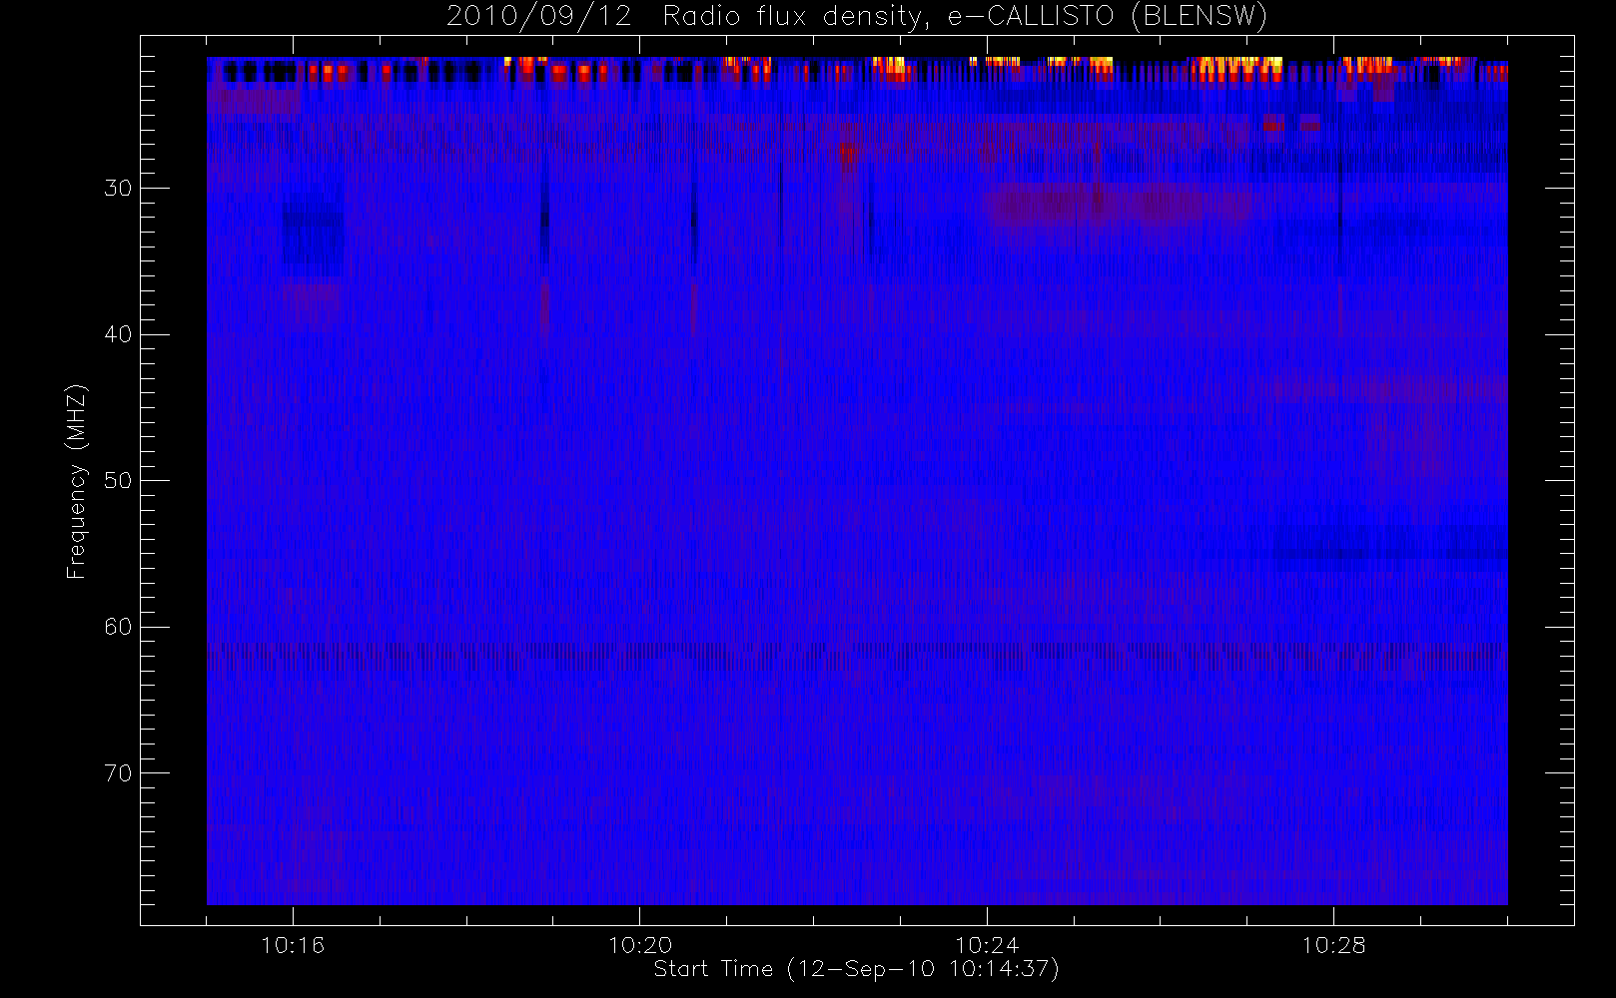The height and width of the screenshot is (998, 1616).
Task: Click the '50' frequency tick label
Action: point(118,481)
